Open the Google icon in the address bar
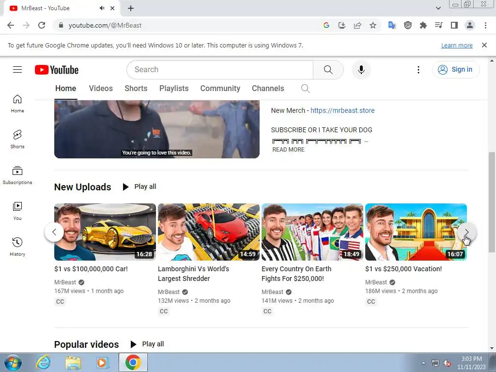The height and width of the screenshot is (372, 496). click(326, 25)
